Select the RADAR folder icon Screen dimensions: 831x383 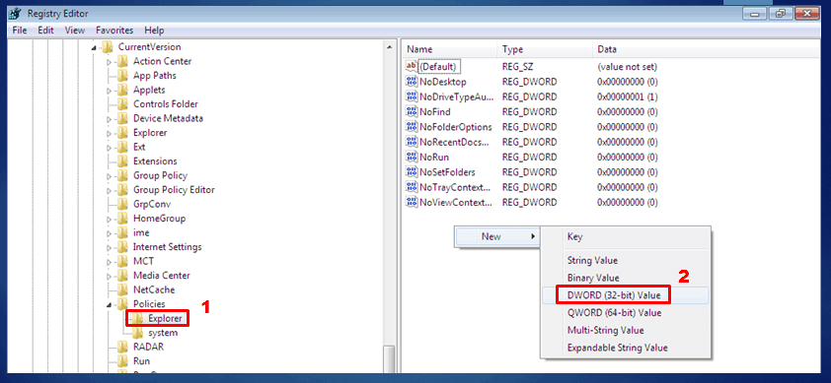click(123, 347)
